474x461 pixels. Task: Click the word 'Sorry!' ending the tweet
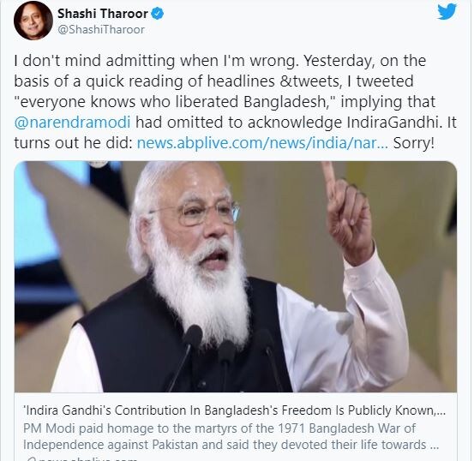point(413,143)
